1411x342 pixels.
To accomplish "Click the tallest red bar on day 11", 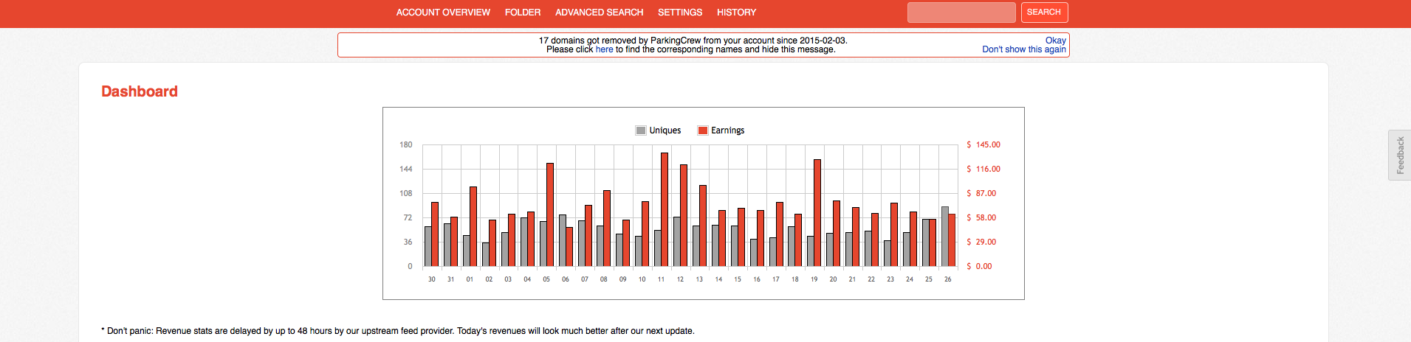I will [665, 210].
